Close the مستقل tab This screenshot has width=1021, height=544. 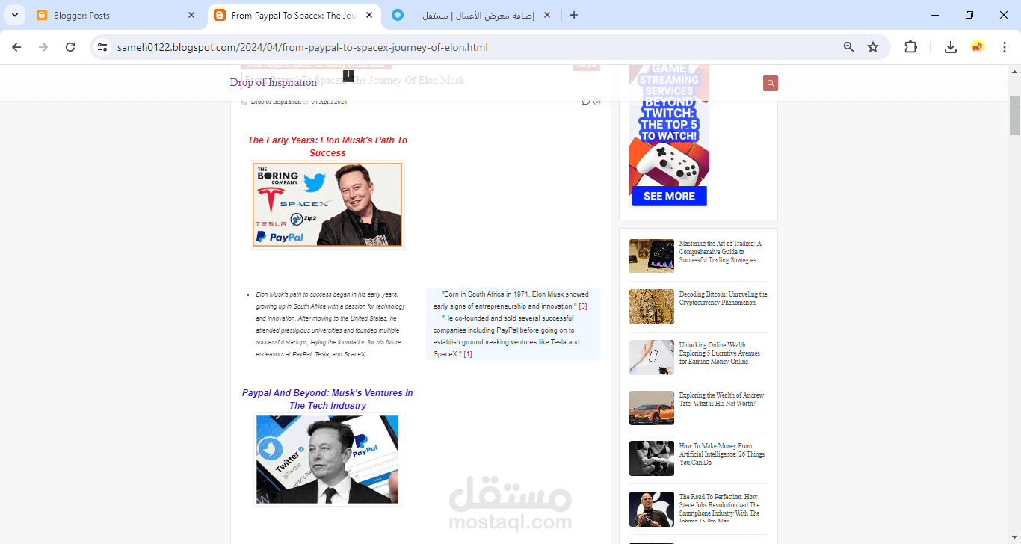[x=547, y=15]
